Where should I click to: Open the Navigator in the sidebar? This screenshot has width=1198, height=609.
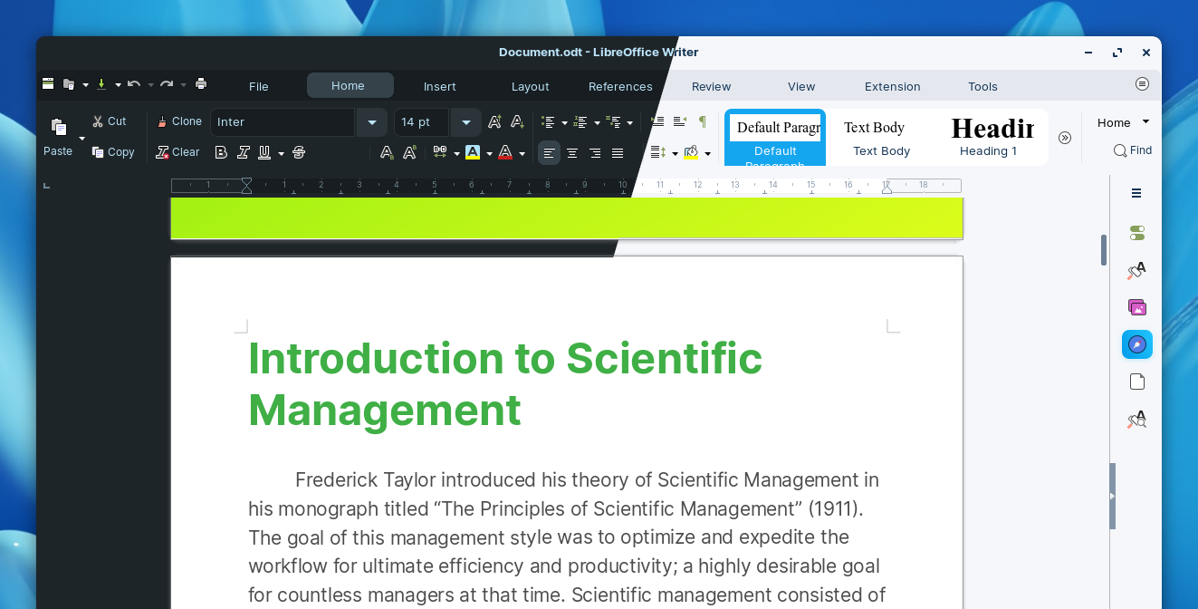point(1136,344)
